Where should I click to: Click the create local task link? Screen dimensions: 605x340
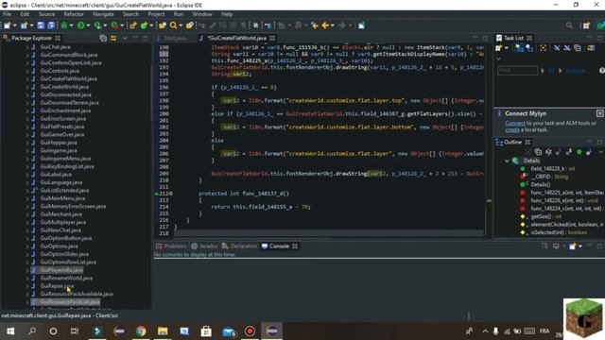512,130
